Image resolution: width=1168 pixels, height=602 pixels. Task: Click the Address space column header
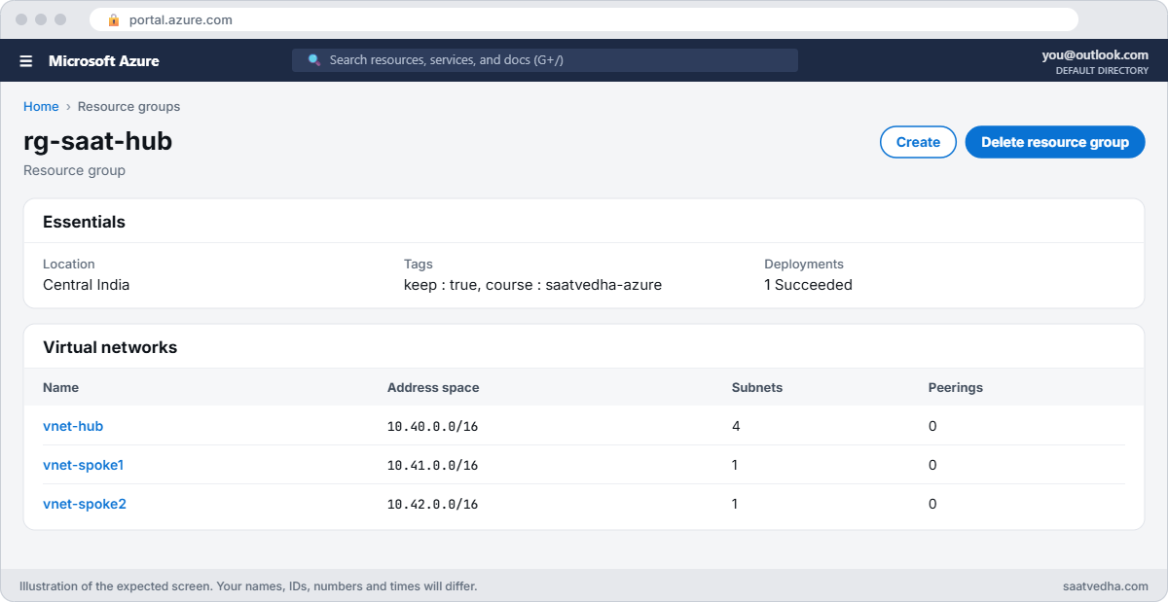(x=433, y=387)
